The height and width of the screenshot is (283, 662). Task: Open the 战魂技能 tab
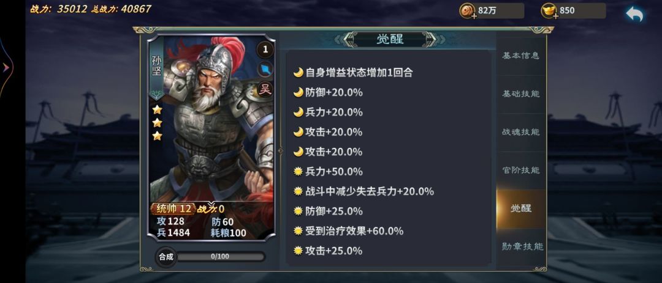520,132
